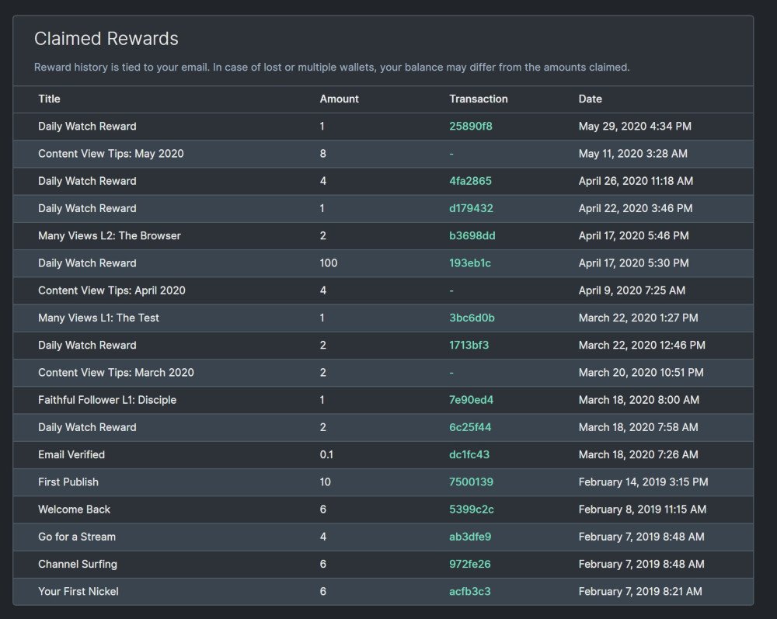Open transaction link 972fe26

(x=470, y=564)
